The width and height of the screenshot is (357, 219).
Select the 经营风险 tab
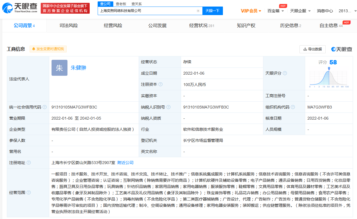click(113, 26)
